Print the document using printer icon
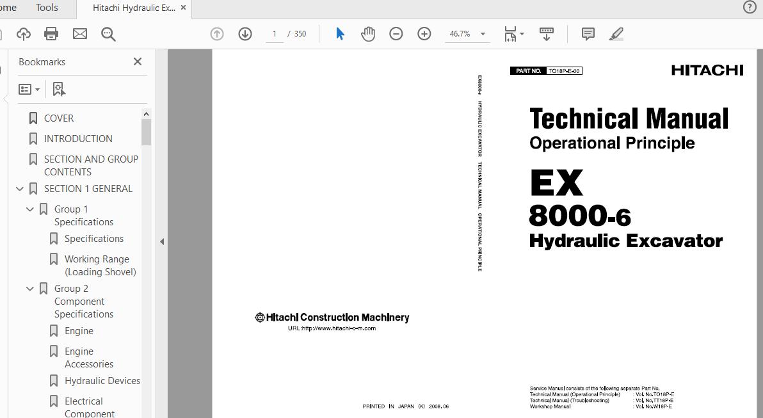 click(51, 33)
